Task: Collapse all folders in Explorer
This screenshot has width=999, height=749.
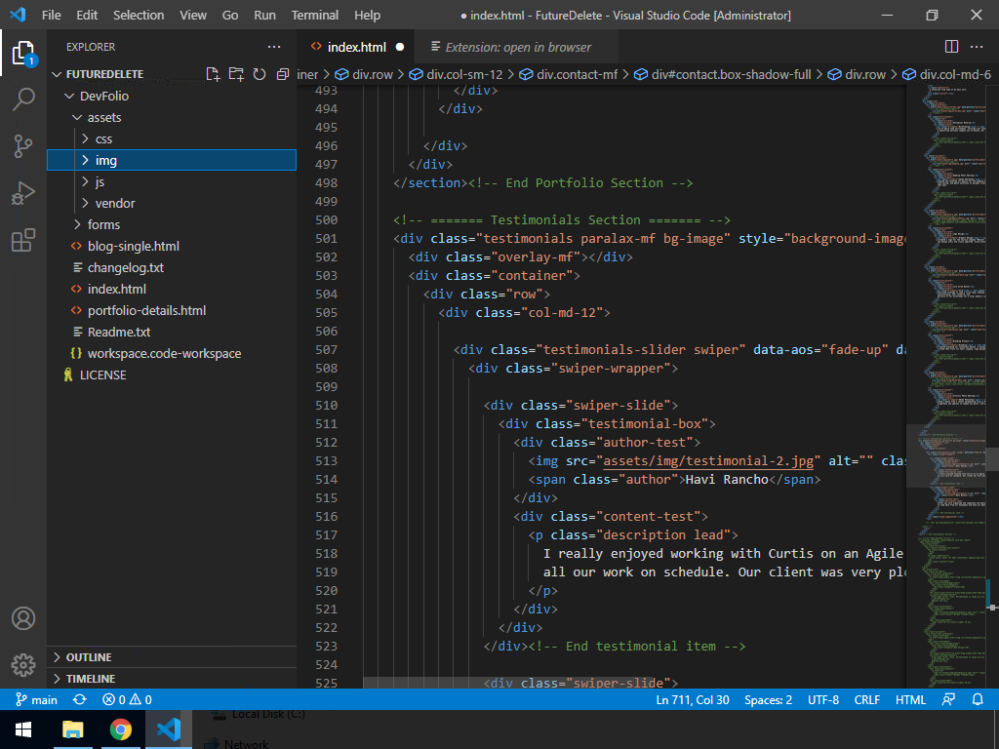Action: click(x=283, y=74)
